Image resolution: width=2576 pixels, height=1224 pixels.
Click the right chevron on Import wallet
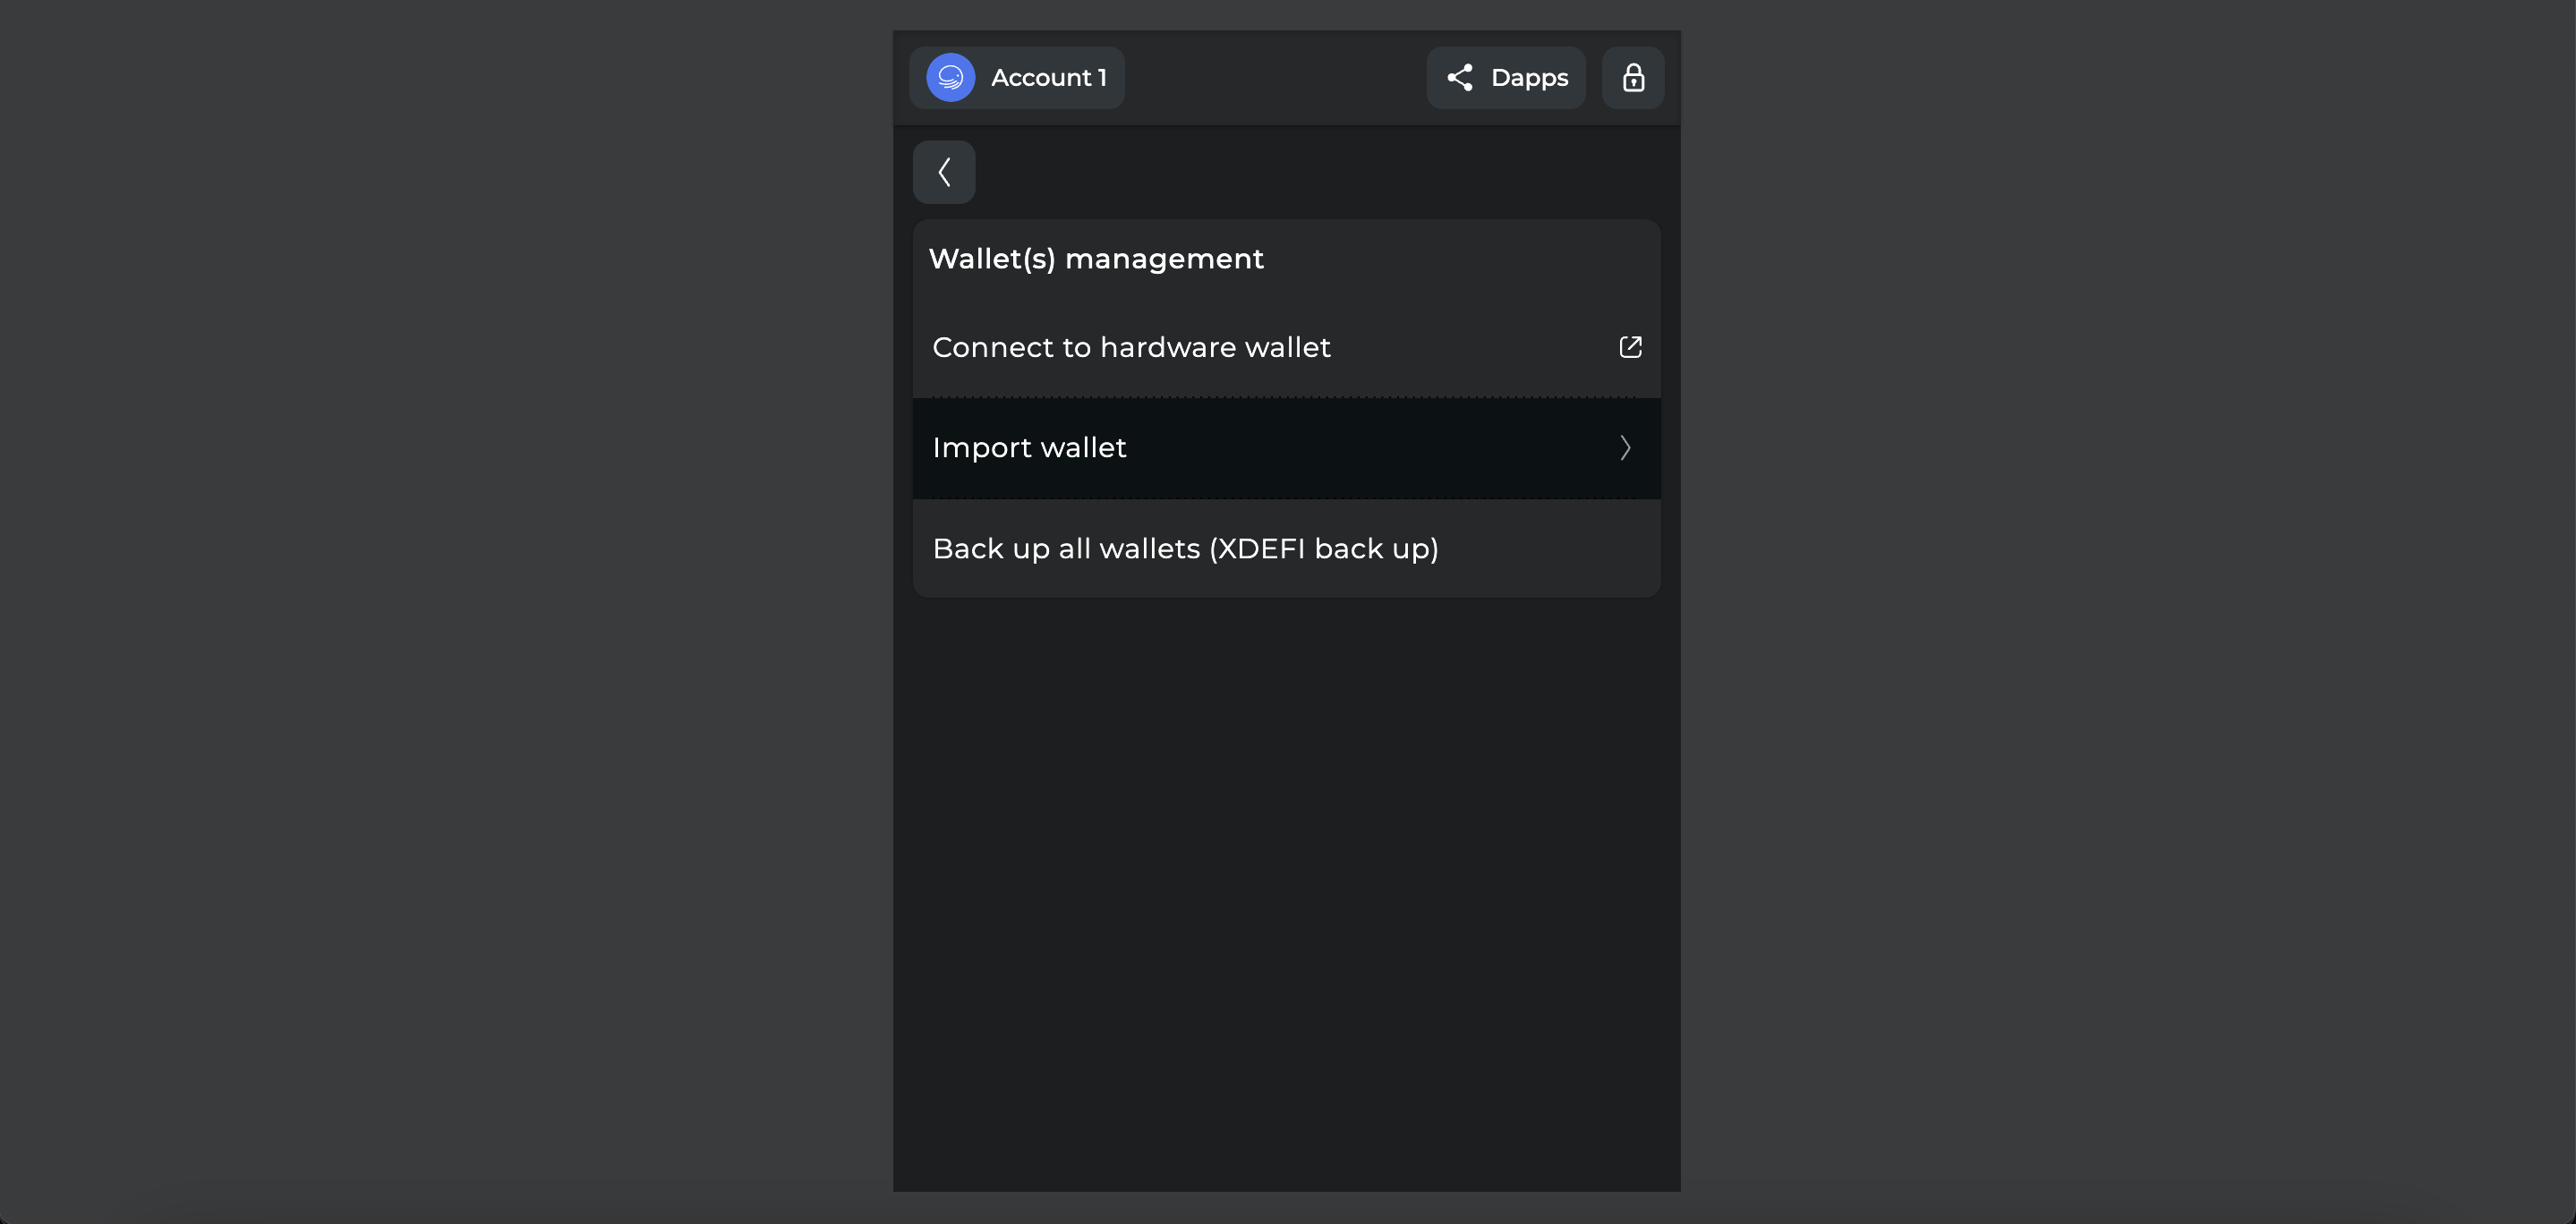point(1625,448)
